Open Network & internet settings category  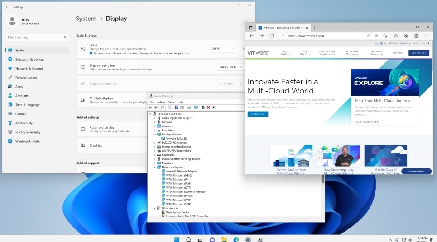point(37,68)
